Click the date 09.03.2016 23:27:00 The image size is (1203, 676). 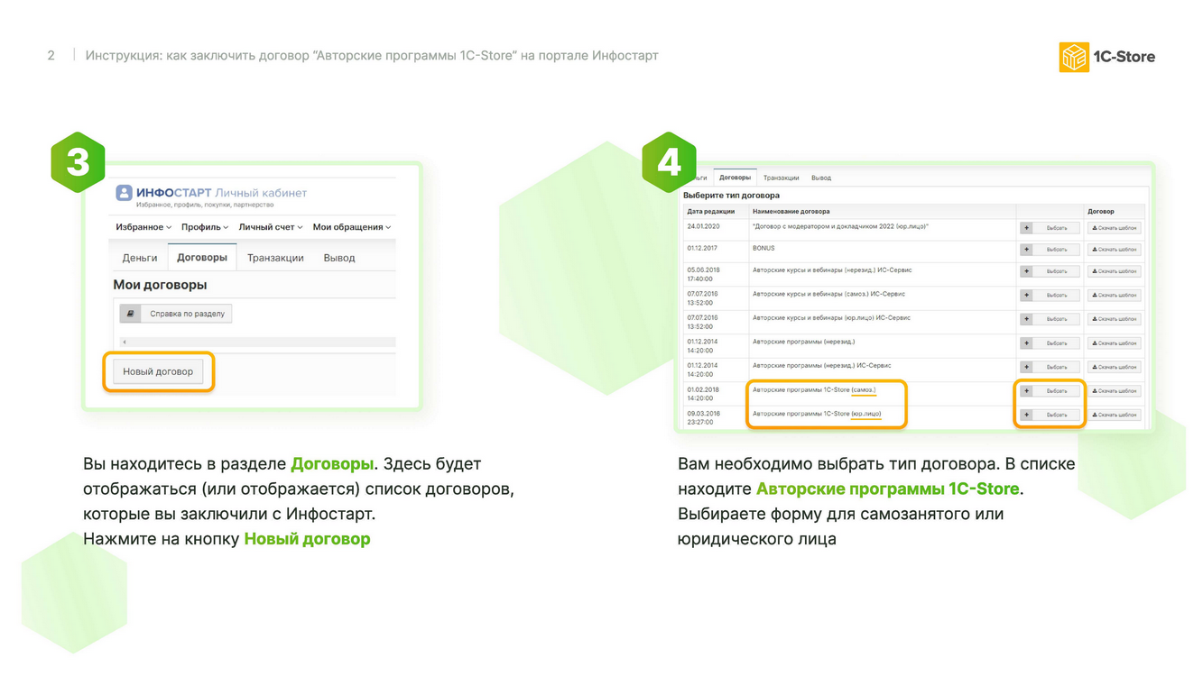703,417
